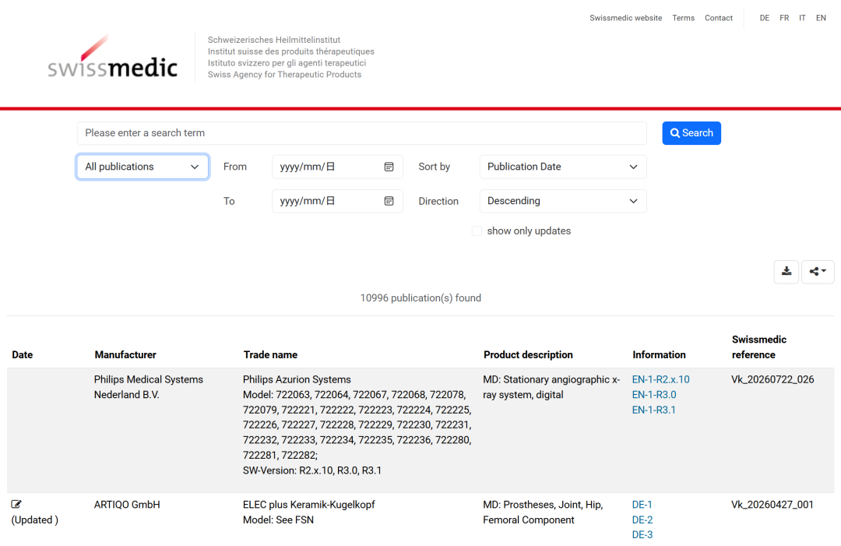
Task: Click the Prostheses, Joint, Hip description
Action: (543, 513)
